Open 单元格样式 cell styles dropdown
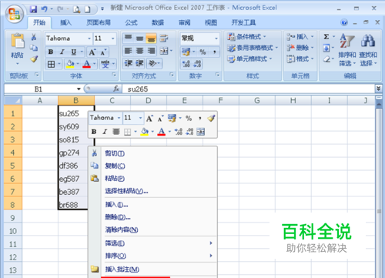The height and width of the screenshot is (278, 385). point(249,59)
